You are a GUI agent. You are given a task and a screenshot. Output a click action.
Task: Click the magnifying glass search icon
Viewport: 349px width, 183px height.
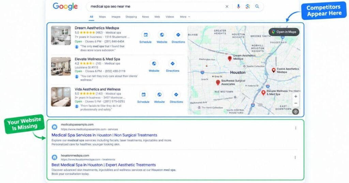[x=257, y=6]
